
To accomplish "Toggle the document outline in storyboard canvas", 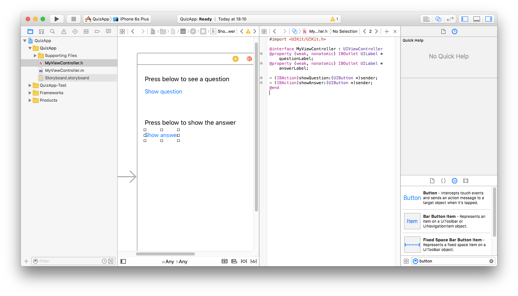I will click(x=123, y=261).
